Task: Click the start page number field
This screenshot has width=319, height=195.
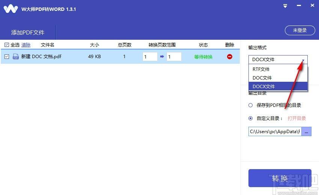Action: pos(150,57)
